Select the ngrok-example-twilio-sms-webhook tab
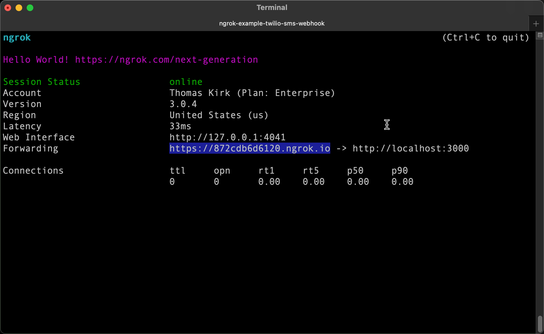The image size is (544, 334). pos(272,24)
